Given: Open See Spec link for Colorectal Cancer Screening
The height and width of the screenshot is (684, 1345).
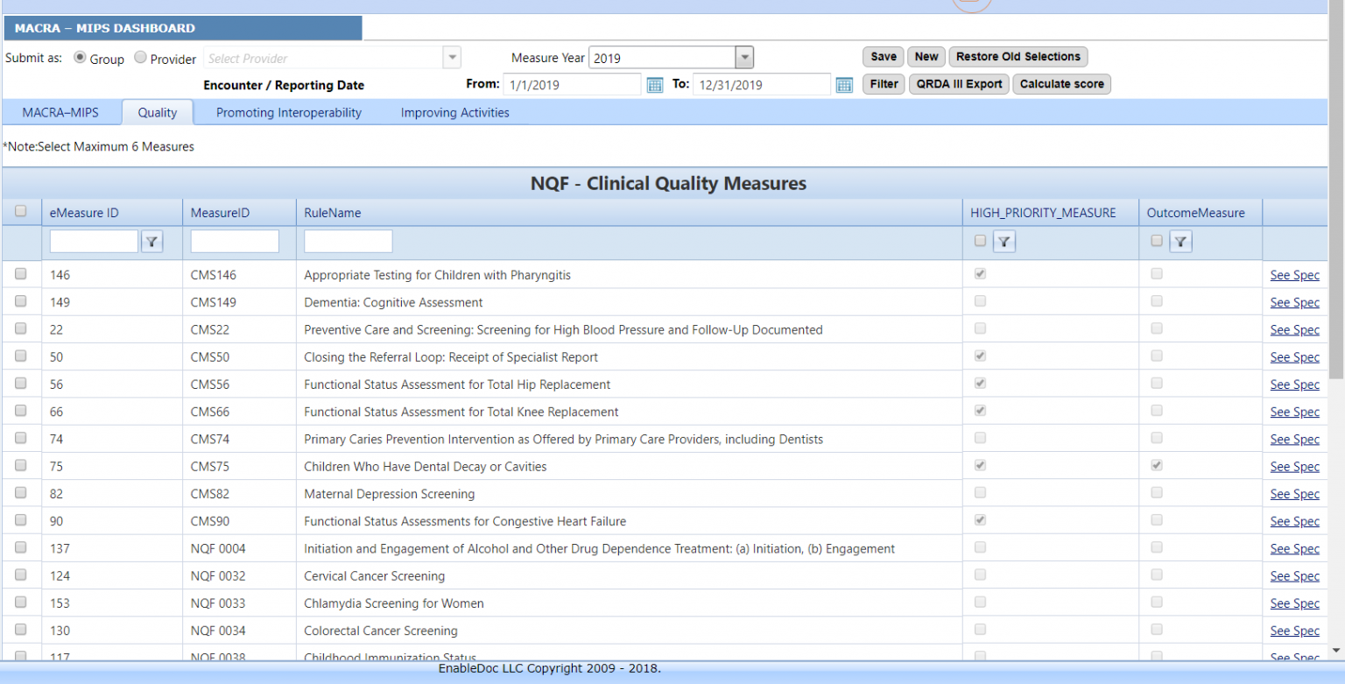Looking at the screenshot, I should pos(1295,631).
